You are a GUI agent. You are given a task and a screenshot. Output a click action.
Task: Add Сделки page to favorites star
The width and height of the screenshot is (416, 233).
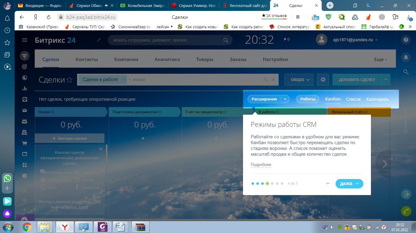coord(69,80)
